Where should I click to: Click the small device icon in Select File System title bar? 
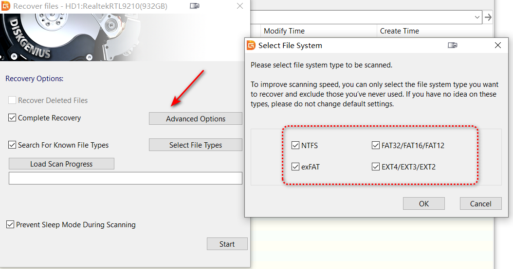tap(453, 45)
